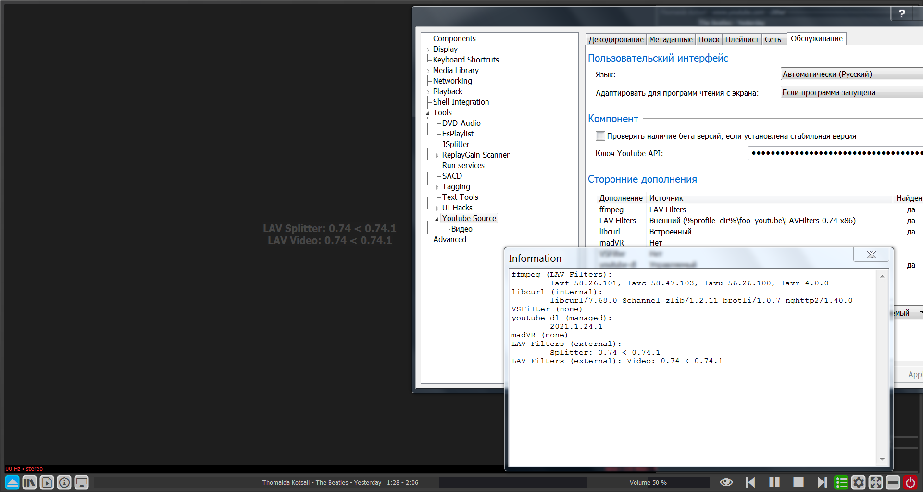Click the info circle icon in the toolbar

[x=64, y=482]
